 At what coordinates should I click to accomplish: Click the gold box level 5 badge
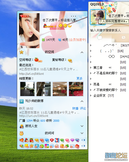[x=62, y=146]
